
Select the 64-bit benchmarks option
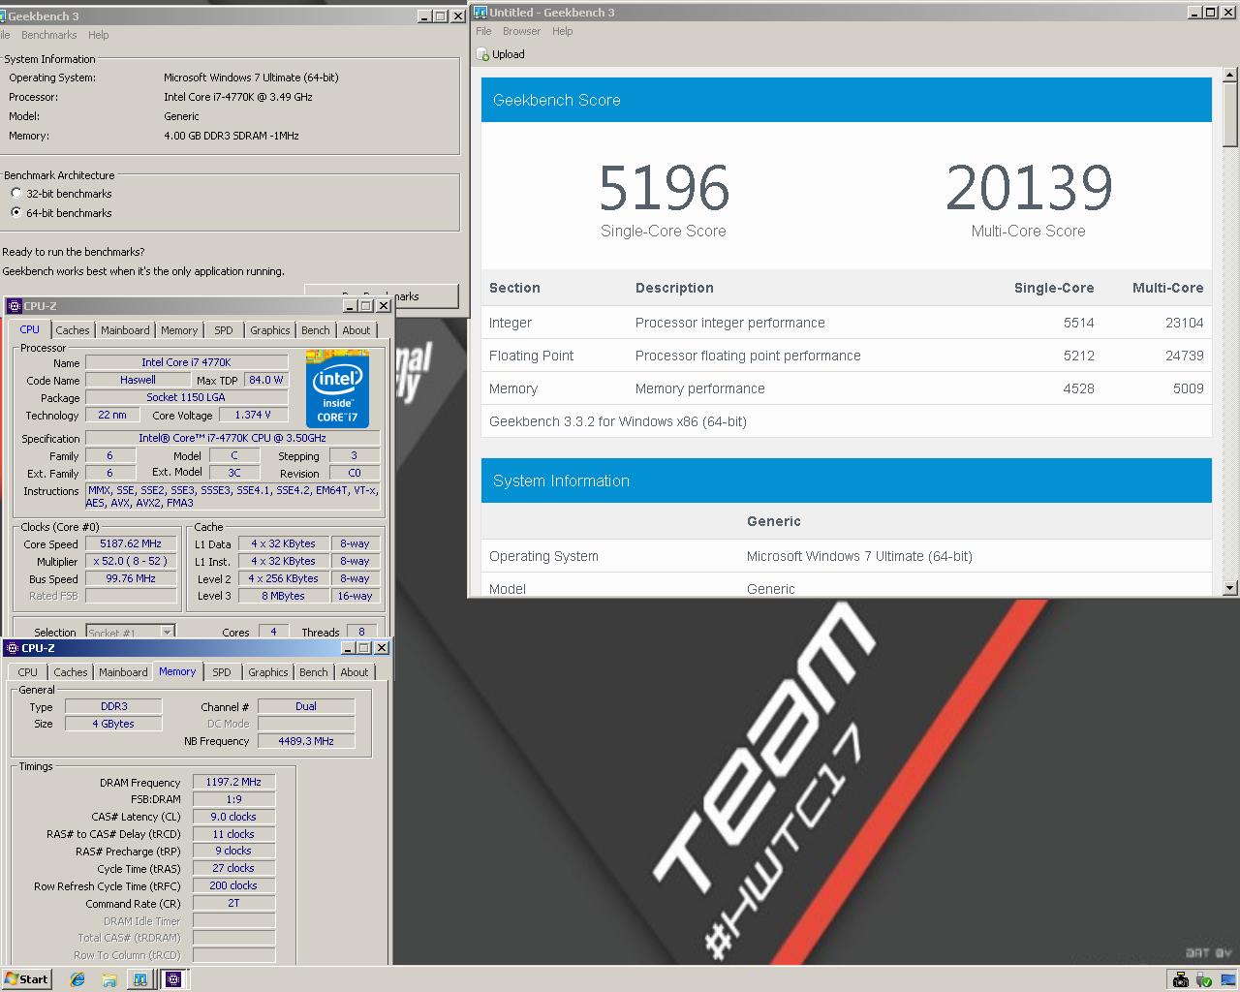15,213
